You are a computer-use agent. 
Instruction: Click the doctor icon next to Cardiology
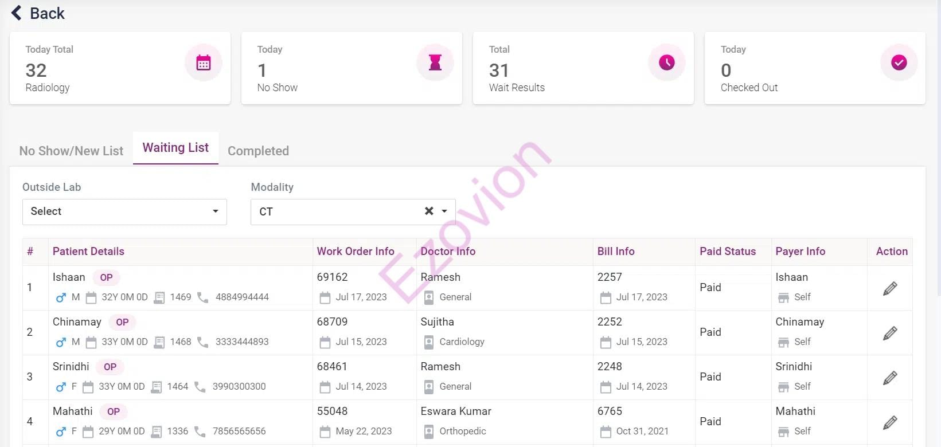point(428,342)
